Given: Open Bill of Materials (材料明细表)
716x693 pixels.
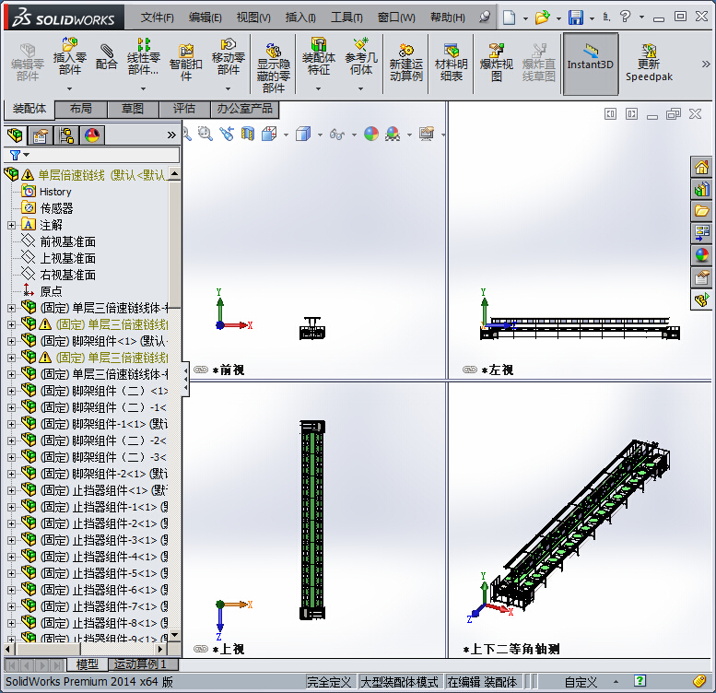Looking at the screenshot, I should tap(452, 63).
